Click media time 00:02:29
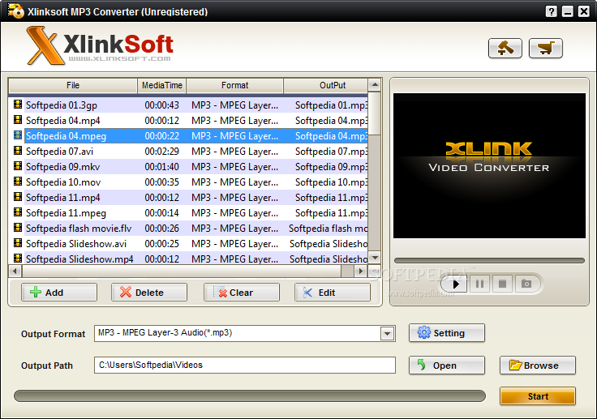597x419 pixels. click(161, 152)
